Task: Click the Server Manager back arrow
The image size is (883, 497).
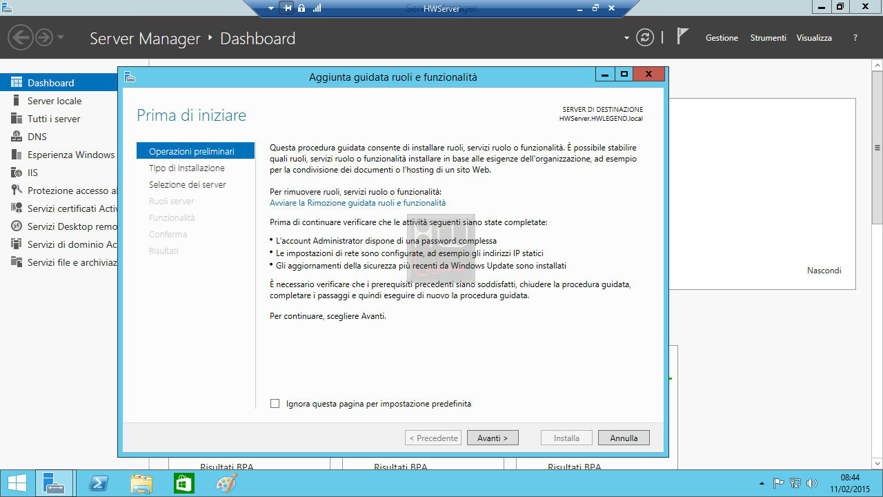Action: (21, 37)
